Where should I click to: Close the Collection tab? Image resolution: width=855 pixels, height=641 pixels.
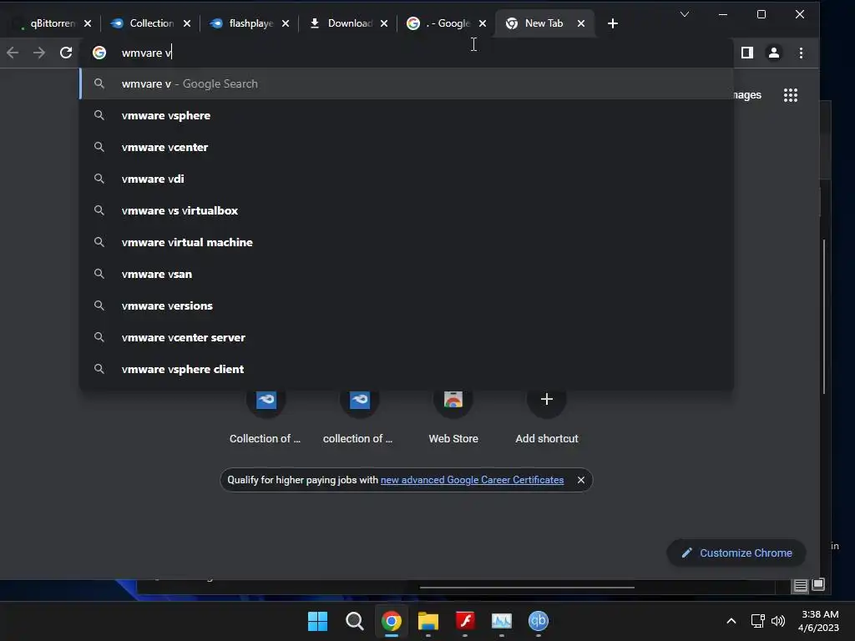187,23
